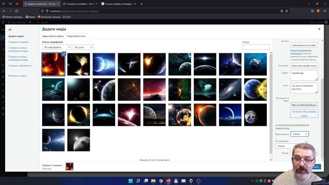Open the reader view icon in address bar
The width and height of the screenshot is (329, 185).
coord(282,11)
